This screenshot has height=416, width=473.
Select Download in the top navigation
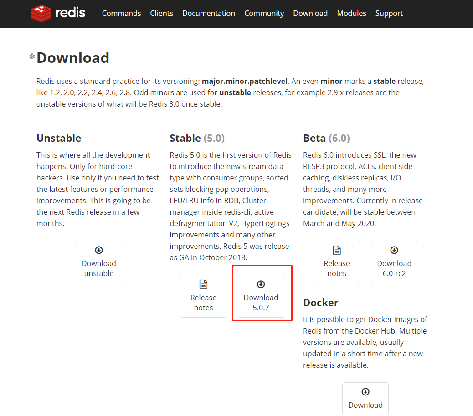click(310, 13)
